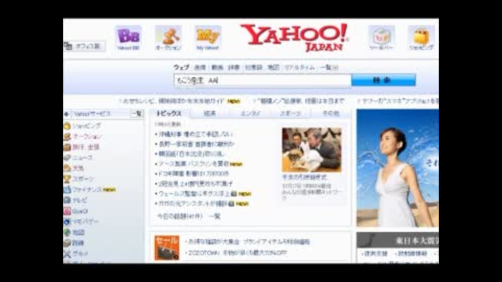Viewport: 502px width, 282px height.
Task: Click the blue 検索 button
Action: point(383,80)
